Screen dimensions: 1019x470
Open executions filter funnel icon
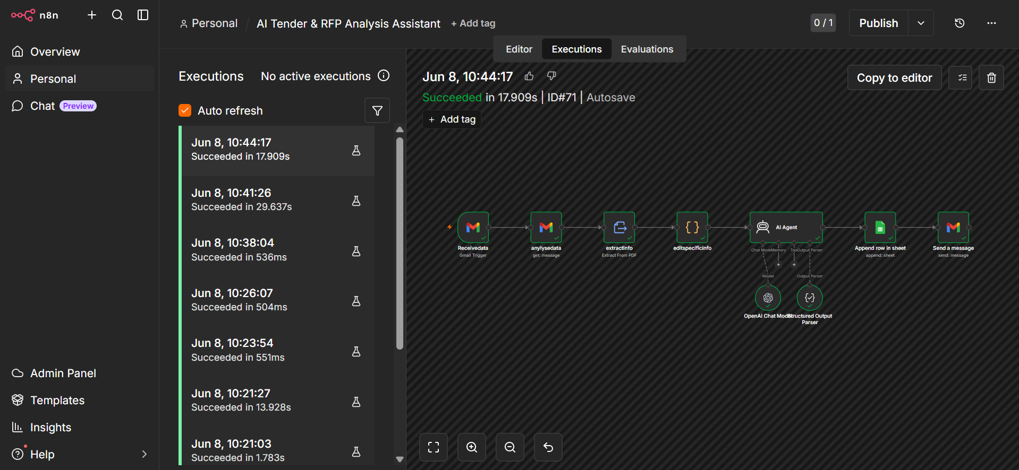[x=377, y=110]
